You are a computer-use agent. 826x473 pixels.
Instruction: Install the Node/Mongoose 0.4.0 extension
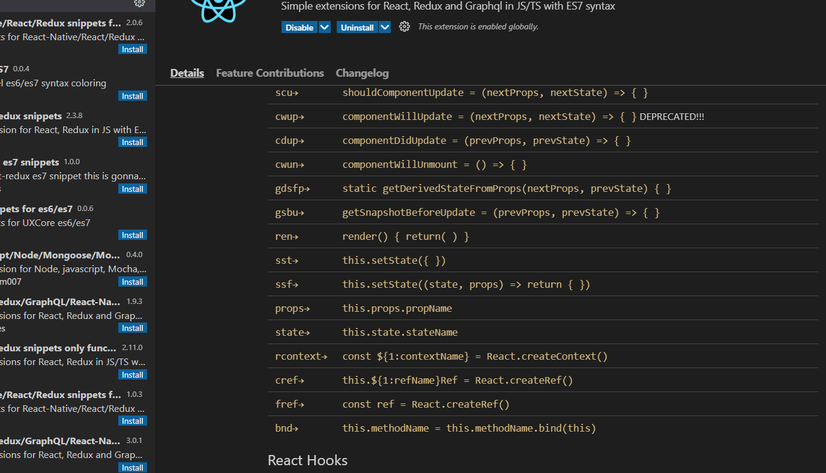[x=133, y=282]
